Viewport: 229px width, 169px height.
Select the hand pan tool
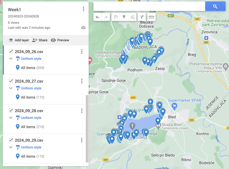pyautogui.click(x=115, y=17)
